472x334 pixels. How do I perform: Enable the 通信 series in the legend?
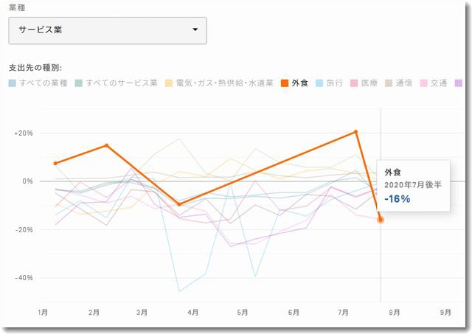[x=403, y=83]
